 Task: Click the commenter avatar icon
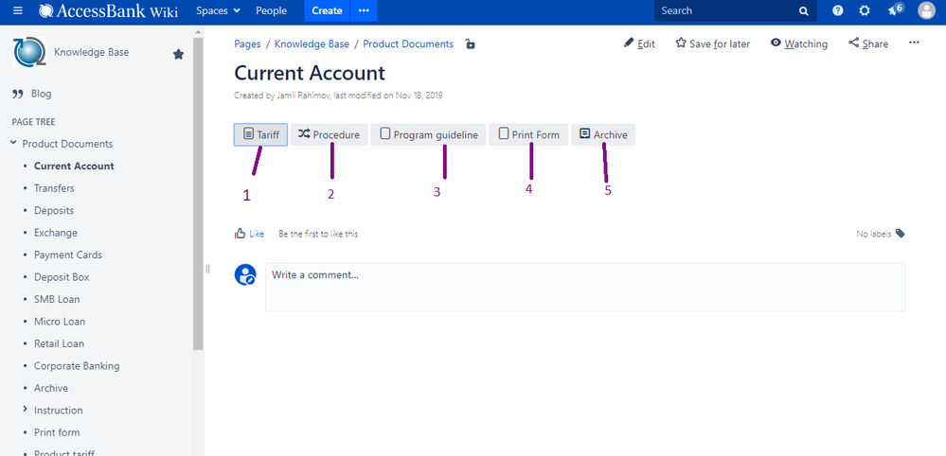click(x=245, y=274)
